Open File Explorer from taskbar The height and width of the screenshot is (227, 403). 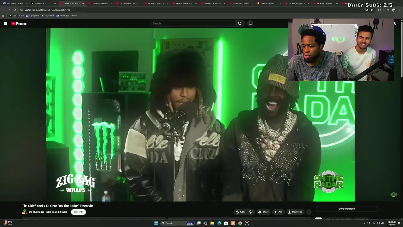[212, 223]
